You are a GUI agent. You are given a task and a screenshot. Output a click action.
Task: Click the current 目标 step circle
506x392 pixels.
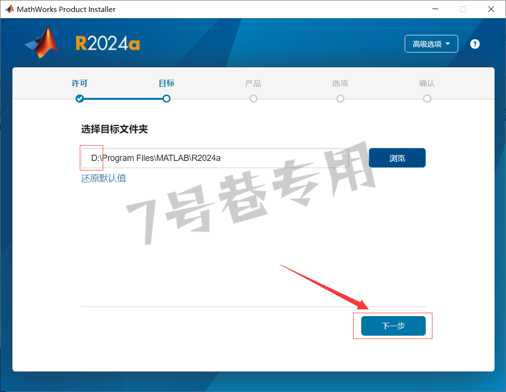pyautogui.click(x=166, y=99)
